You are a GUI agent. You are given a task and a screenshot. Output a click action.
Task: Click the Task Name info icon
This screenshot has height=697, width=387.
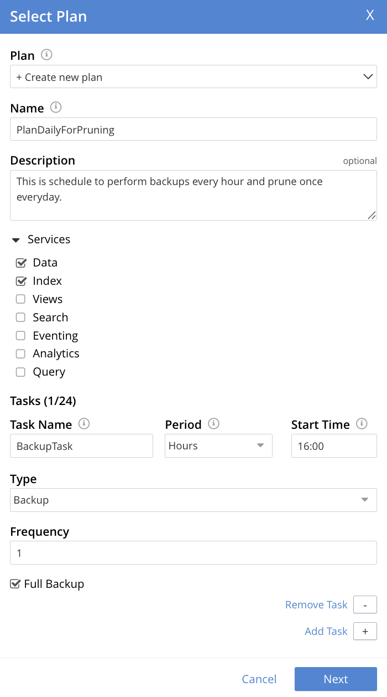[84, 424]
